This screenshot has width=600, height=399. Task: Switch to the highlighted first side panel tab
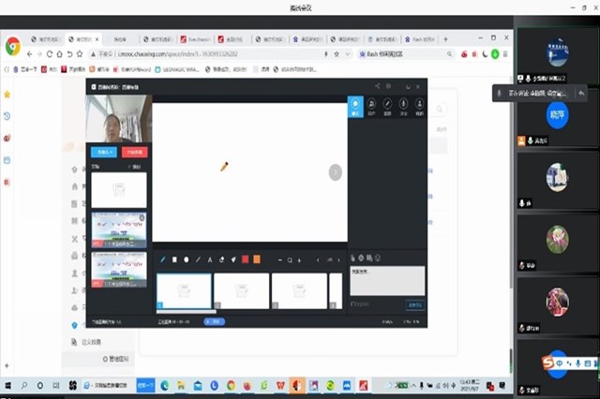[x=356, y=107]
